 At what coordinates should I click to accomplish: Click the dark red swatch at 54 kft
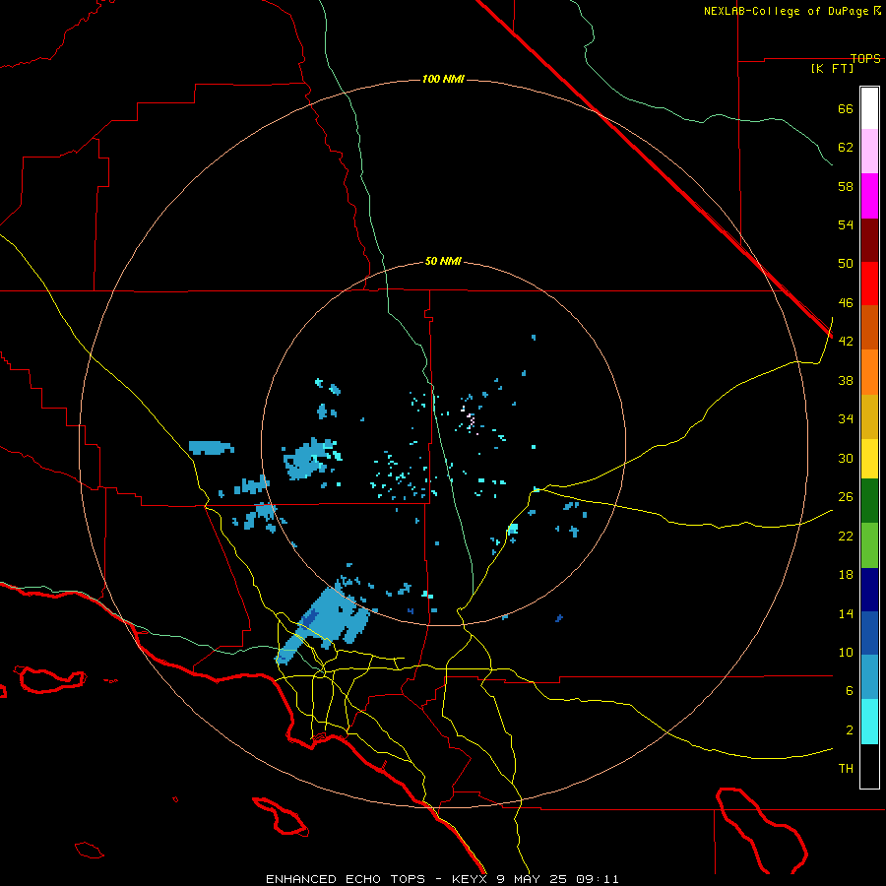869,240
